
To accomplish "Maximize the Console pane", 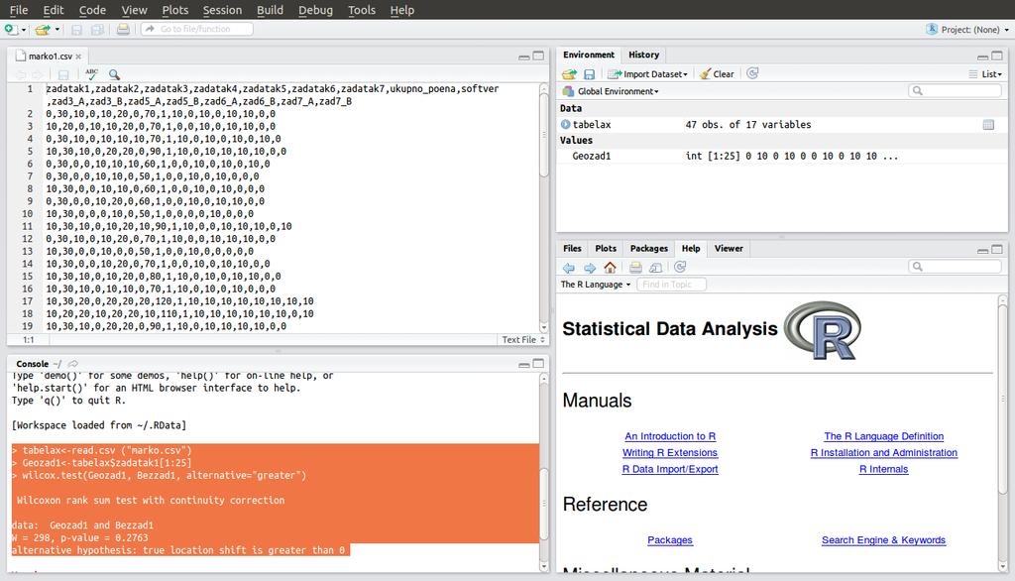I will click(538, 364).
